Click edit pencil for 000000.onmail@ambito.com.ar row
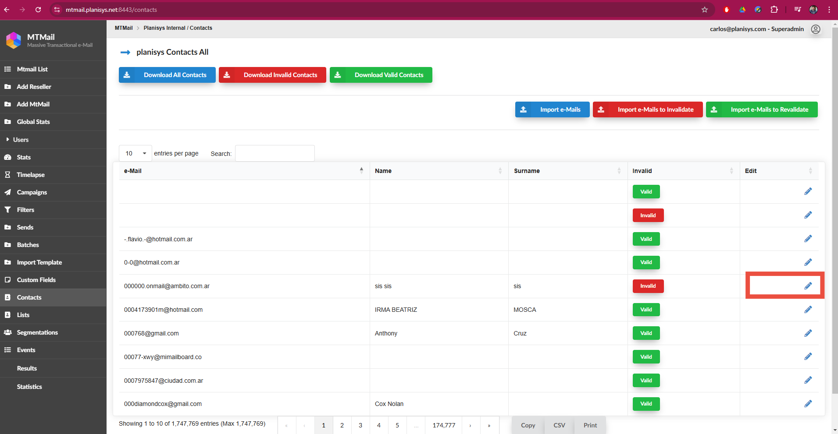 point(808,286)
